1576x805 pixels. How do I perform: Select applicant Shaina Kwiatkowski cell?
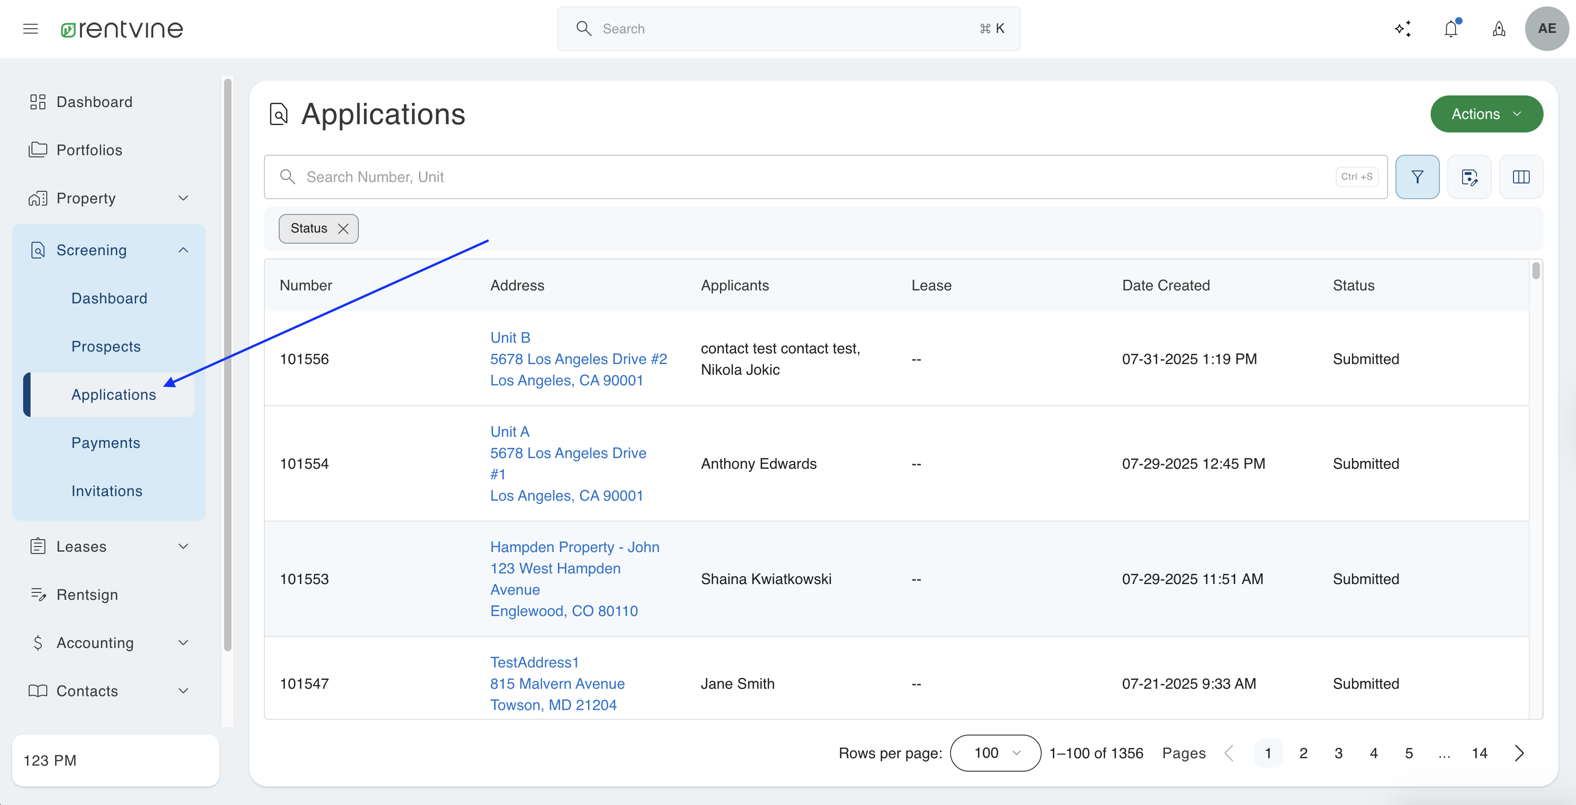766,579
